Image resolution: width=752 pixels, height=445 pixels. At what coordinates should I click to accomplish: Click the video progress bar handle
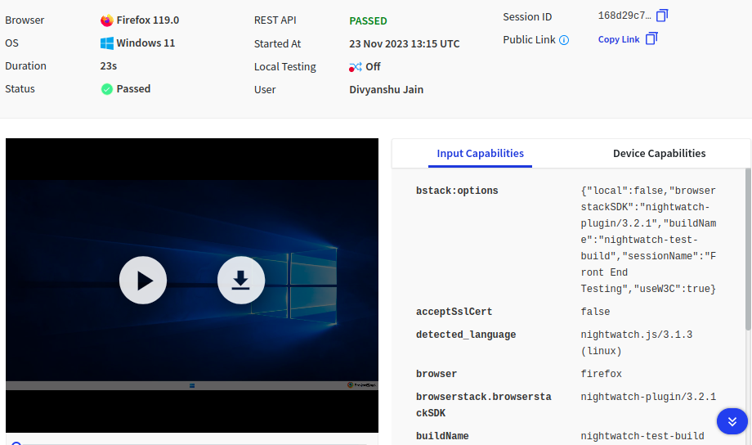coord(16,443)
